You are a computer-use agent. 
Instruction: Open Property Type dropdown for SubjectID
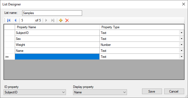(x=181, y=33)
